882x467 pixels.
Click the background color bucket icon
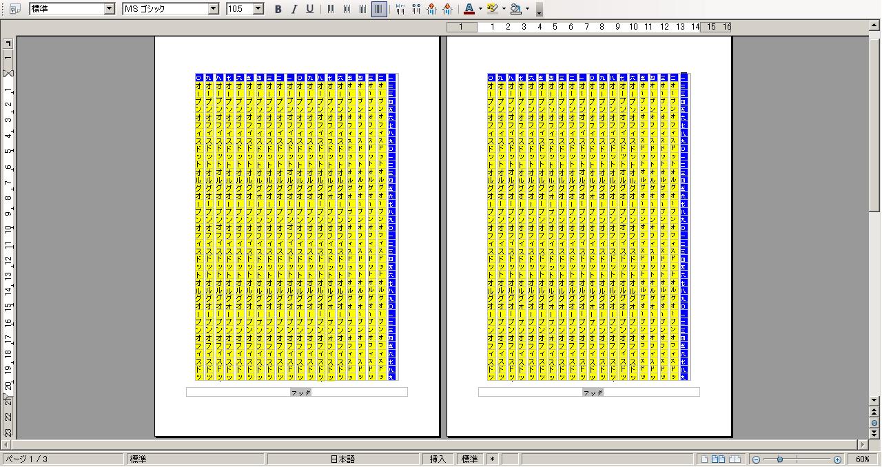515,9
